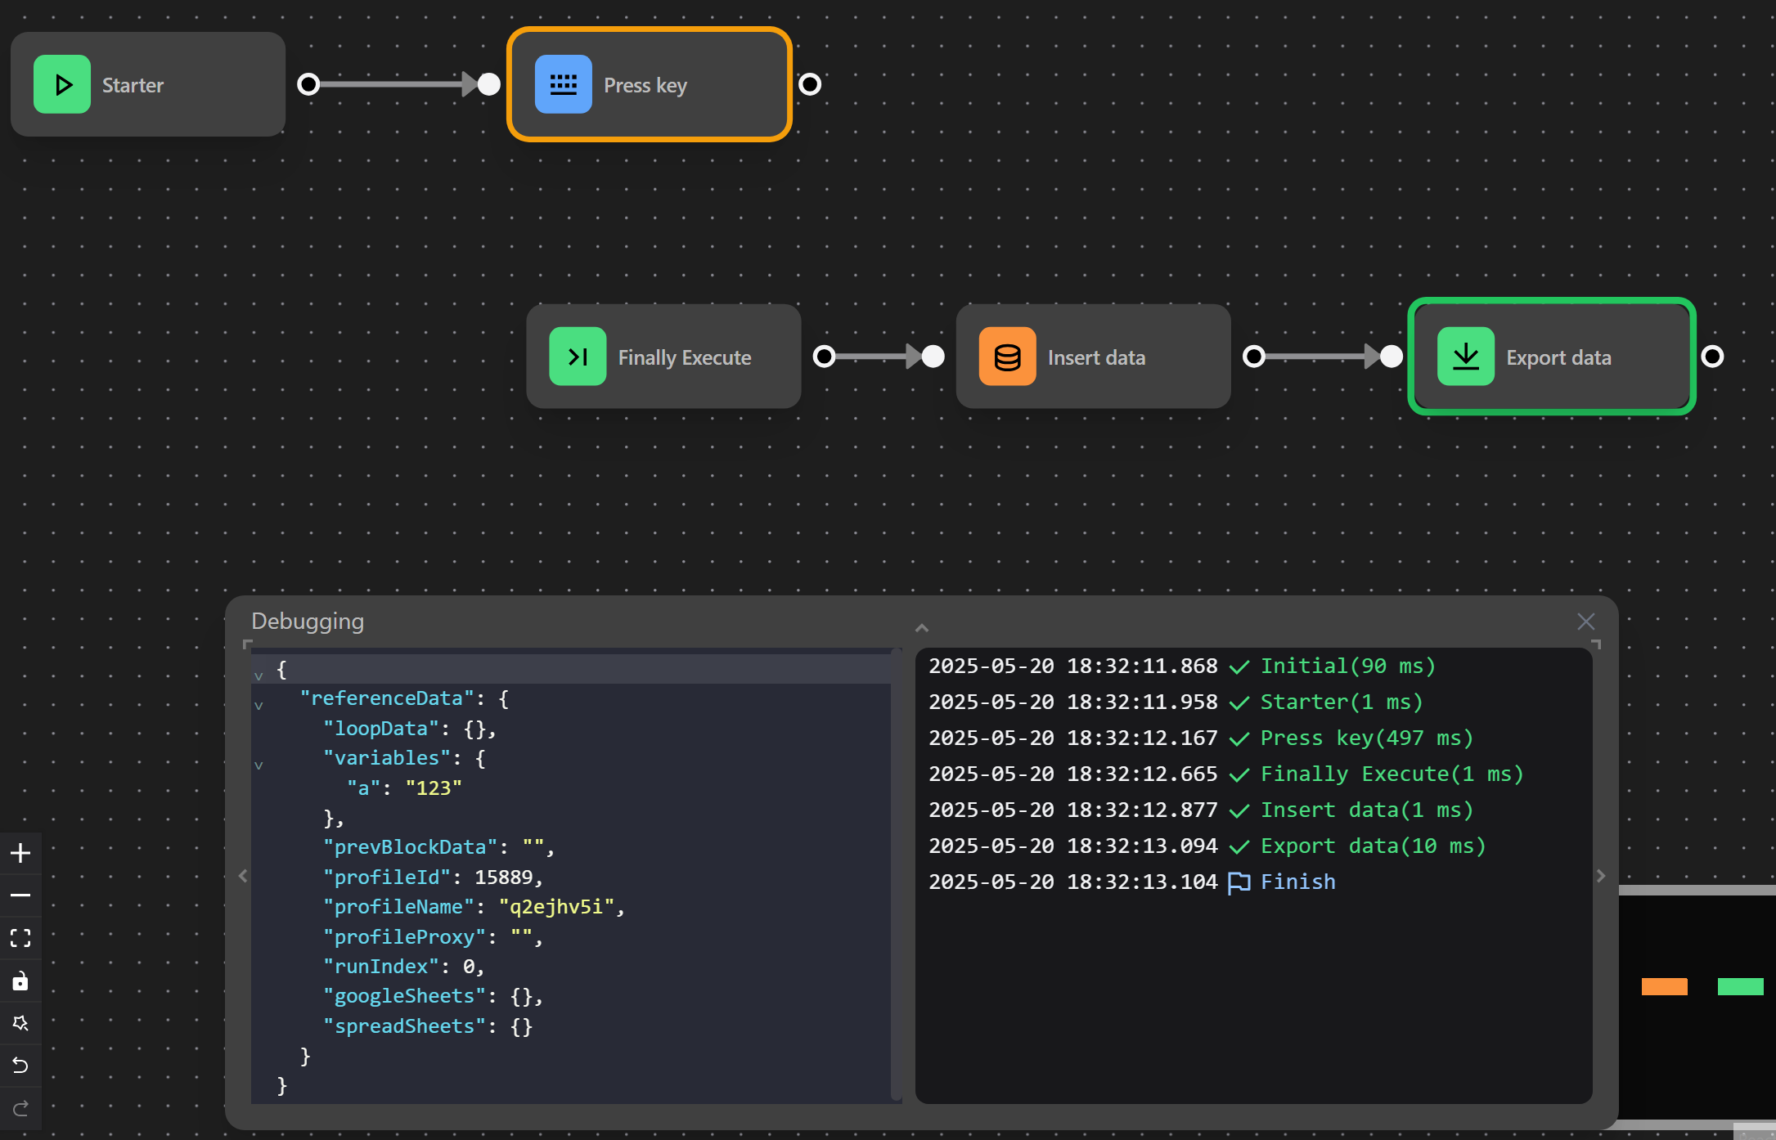Screen dimensions: 1776x1140
Task: Select the Press key keyboard icon
Action: [x=563, y=84]
